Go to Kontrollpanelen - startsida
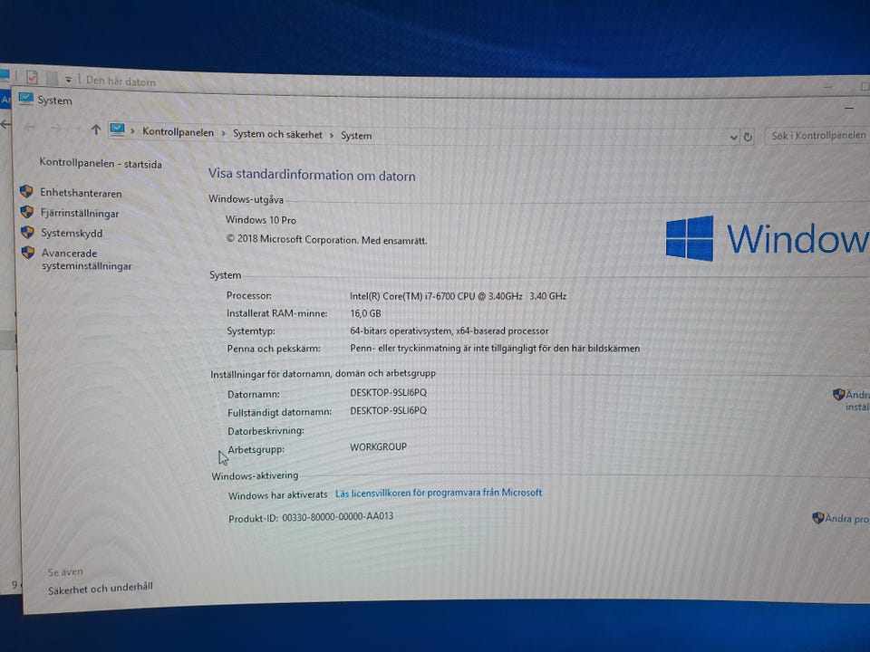Image resolution: width=870 pixels, height=652 pixels. point(101,164)
